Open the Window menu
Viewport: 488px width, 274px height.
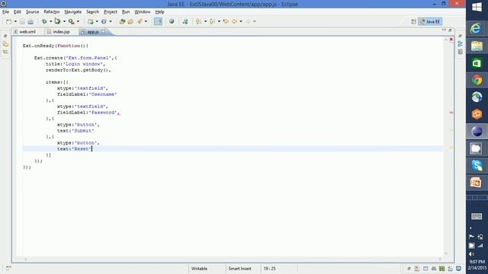point(143,12)
